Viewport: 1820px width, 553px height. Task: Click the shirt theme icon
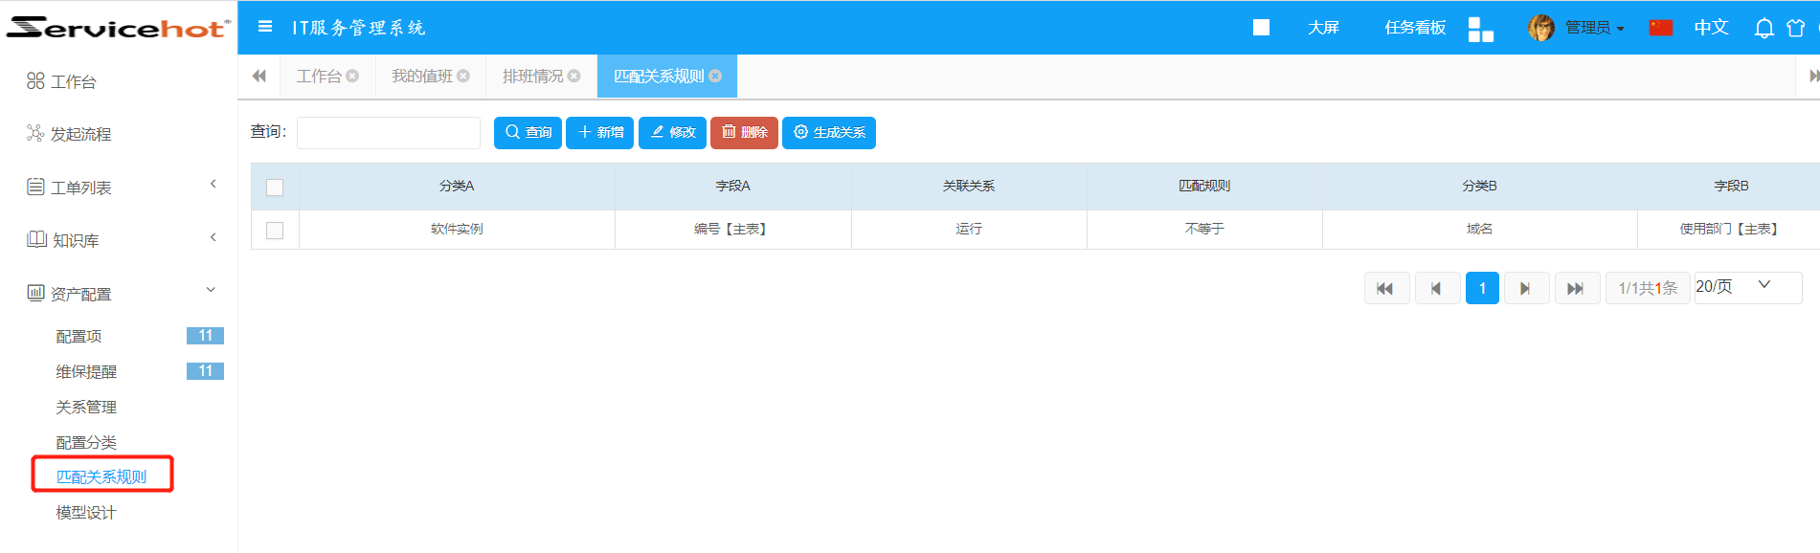tap(1795, 28)
